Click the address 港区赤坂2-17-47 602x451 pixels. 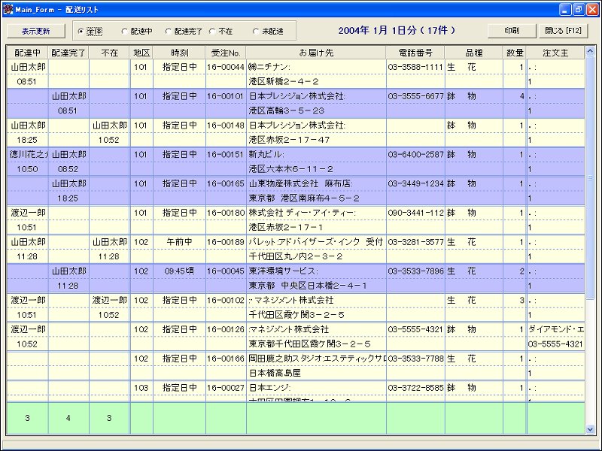click(x=289, y=140)
